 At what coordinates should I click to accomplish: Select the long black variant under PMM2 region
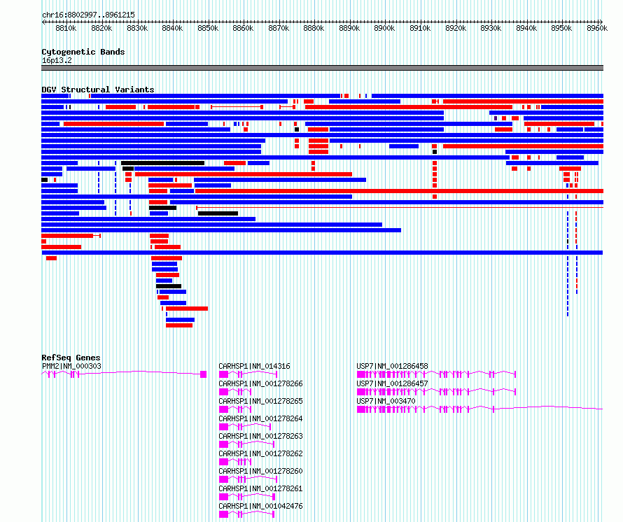pyautogui.click(x=163, y=163)
